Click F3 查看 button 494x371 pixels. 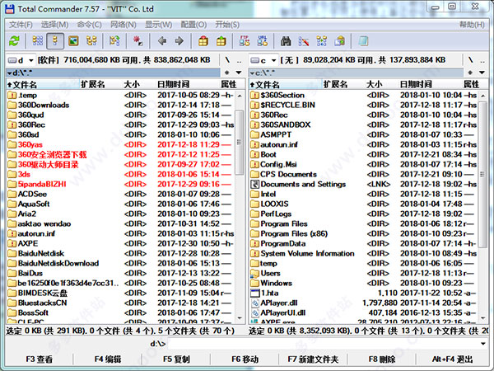coord(40,359)
